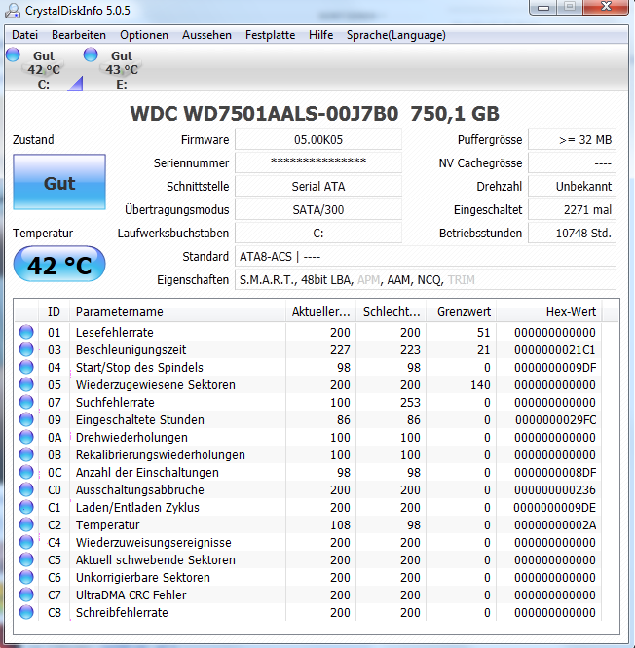This screenshot has width=635, height=648.
Task: Click the Schlecht... column header
Action: click(x=391, y=312)
